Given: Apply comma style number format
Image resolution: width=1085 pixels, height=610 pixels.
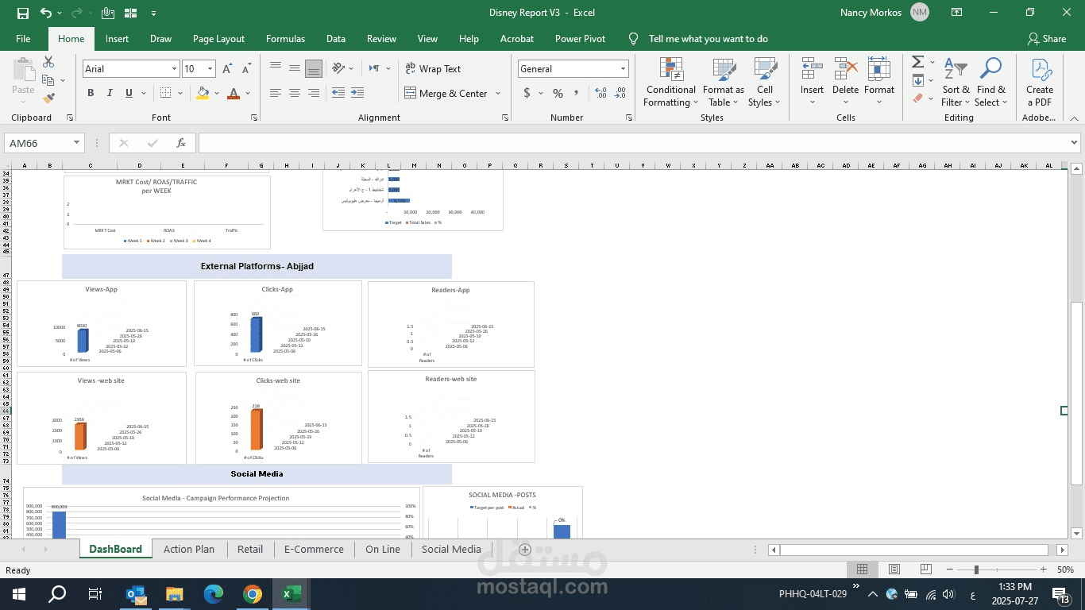Looking at the screenshot, I should (x=577, y=94).
